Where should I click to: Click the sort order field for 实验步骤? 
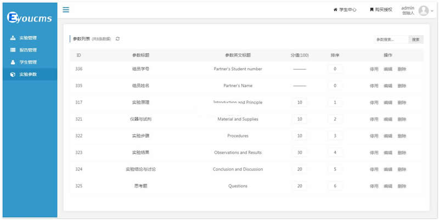[335, 136]
